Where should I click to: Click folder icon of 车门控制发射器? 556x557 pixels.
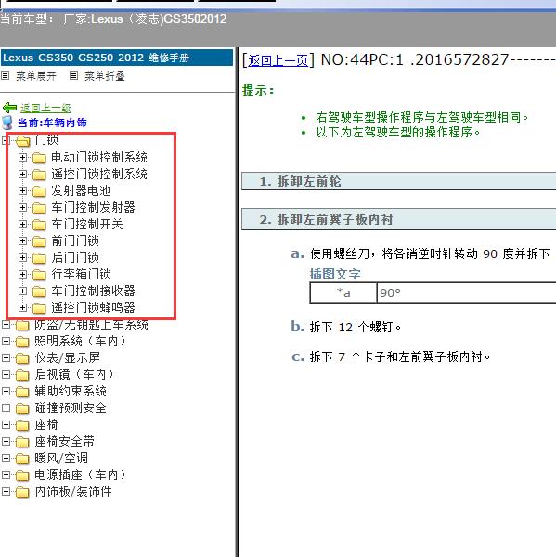coord(39,207)
